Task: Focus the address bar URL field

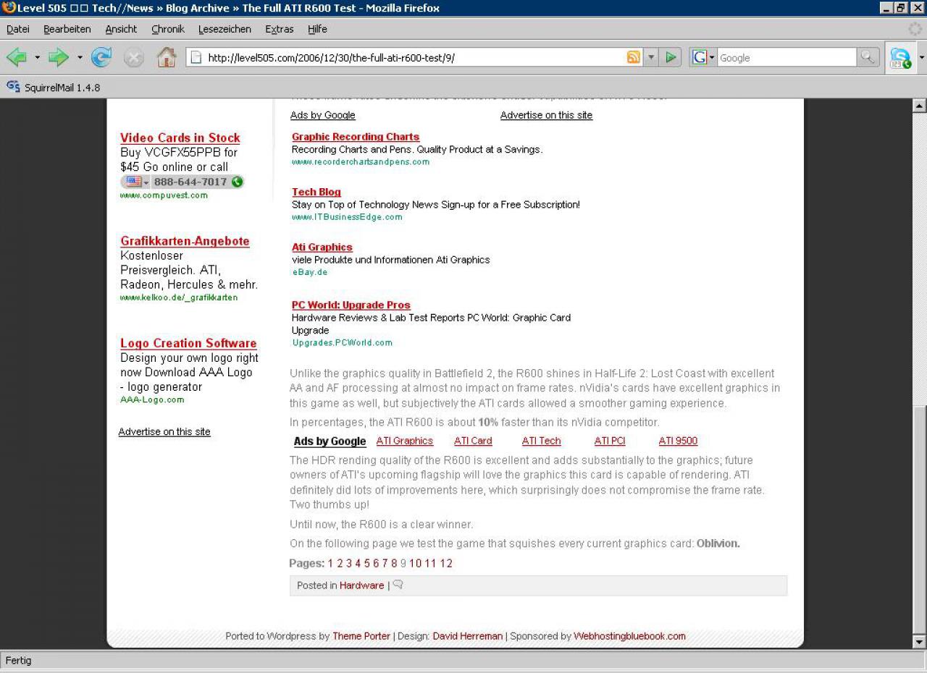Action: coord(415,58)
